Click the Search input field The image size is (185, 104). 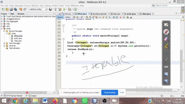coord(168,5)
